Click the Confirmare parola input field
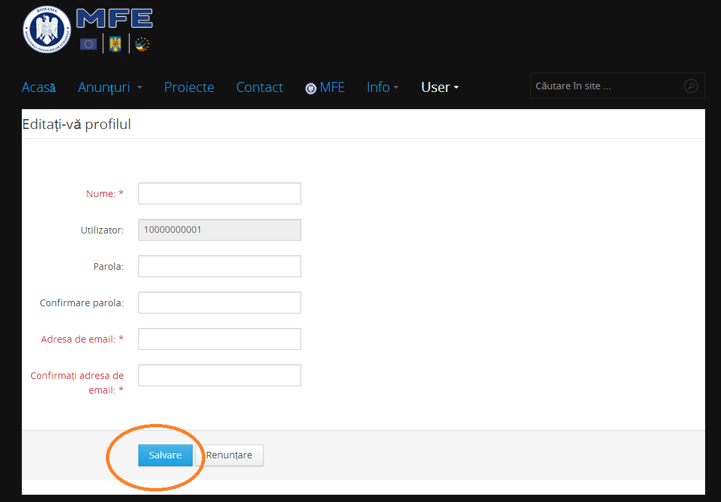The image size is (721, 502). pyautogui.click(x=220, y=303)
